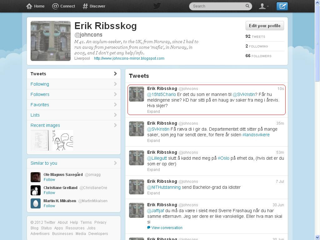This screenshot has width=320, height=240.
Task: Compose a new tweet with the blue button
Action: point(282,6)
